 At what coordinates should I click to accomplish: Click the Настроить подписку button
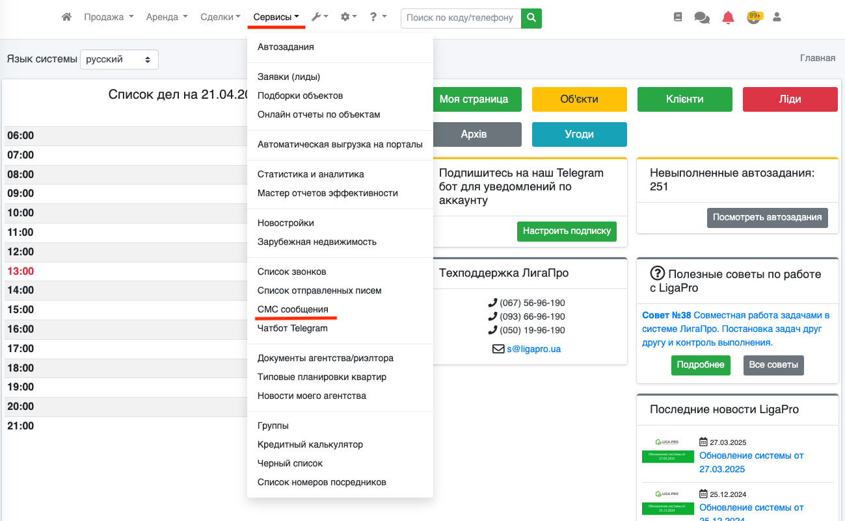pos(567,231)
